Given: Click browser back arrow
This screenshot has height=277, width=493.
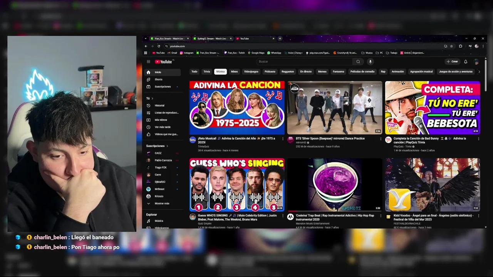Looking at the screenshot, I should tap(146, 46).
